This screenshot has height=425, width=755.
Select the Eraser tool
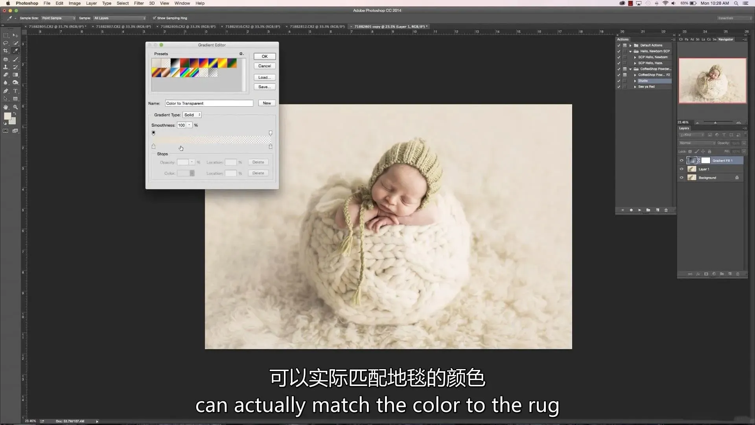tap(6, 75)
